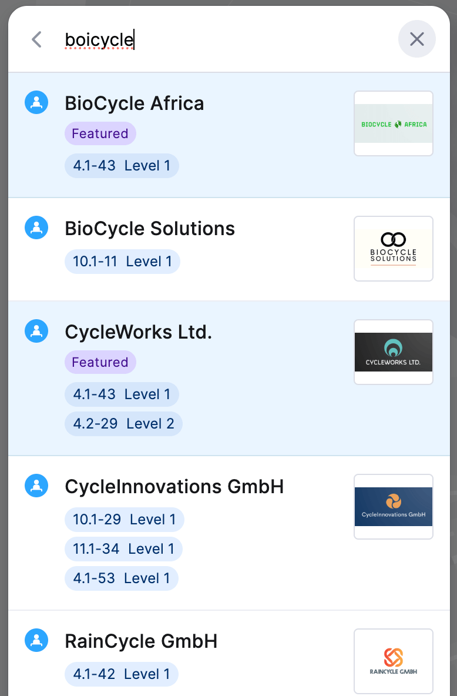457x696 pixels.
Task: Select the Featured tag under BioCycle Africa
Action: tap(100, 133)
